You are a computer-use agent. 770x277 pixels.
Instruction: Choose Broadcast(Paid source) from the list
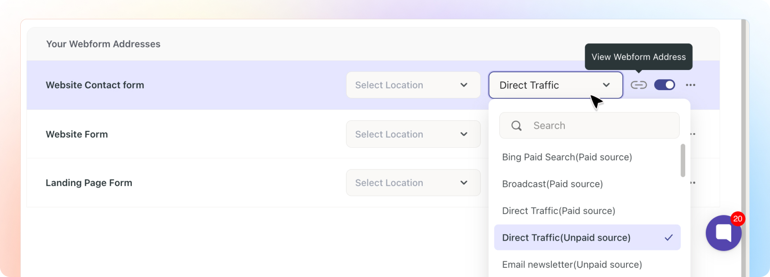coord(552,184)
